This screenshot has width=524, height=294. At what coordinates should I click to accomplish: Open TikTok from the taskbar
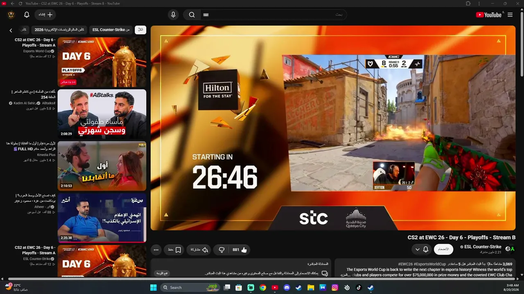359,287
